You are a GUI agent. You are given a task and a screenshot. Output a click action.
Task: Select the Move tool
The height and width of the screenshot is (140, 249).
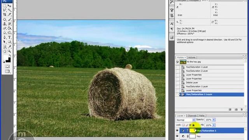click(x=9, y=6)
